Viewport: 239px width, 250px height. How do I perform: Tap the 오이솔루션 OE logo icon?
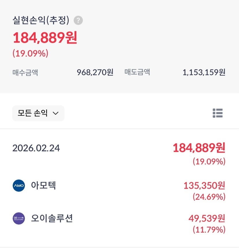[19, 219]
